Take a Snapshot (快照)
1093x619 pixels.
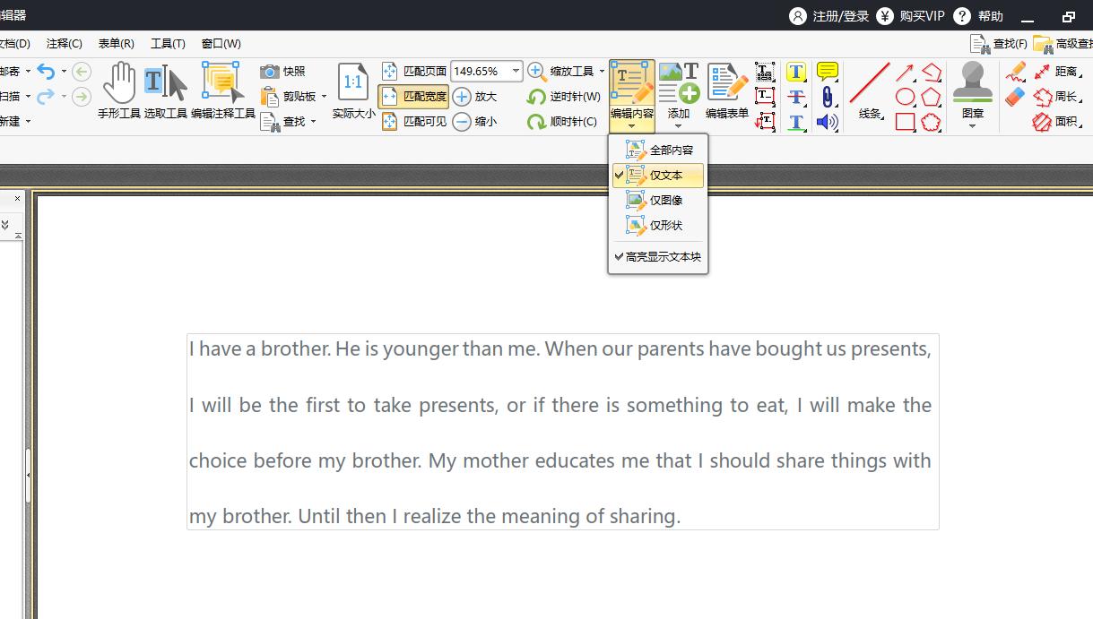click(x=282, y=72)
